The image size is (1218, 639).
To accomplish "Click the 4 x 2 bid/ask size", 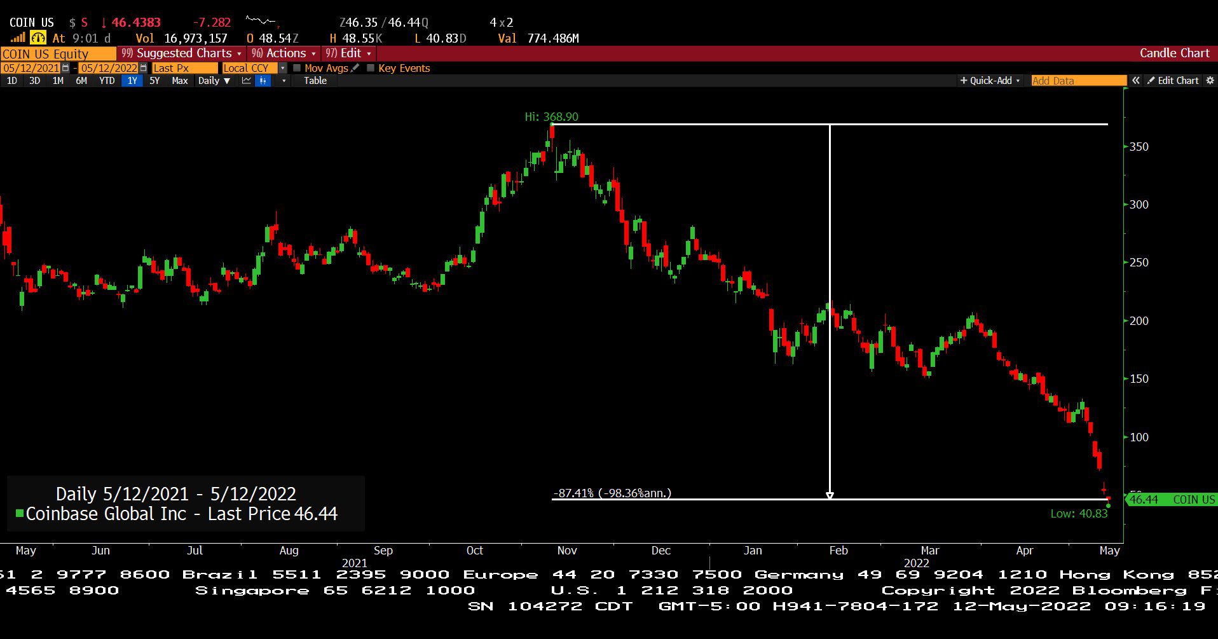I will [x=501, y=22].
